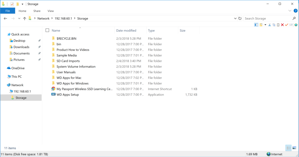Image resolution: width=299 pixels, height=157 pixels.
Task: Toggle the select all items checkbox
Action: (x=47, y=30)
